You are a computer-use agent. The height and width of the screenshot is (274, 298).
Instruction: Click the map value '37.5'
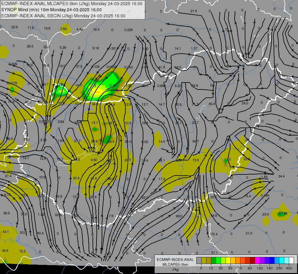pos(79,66)
